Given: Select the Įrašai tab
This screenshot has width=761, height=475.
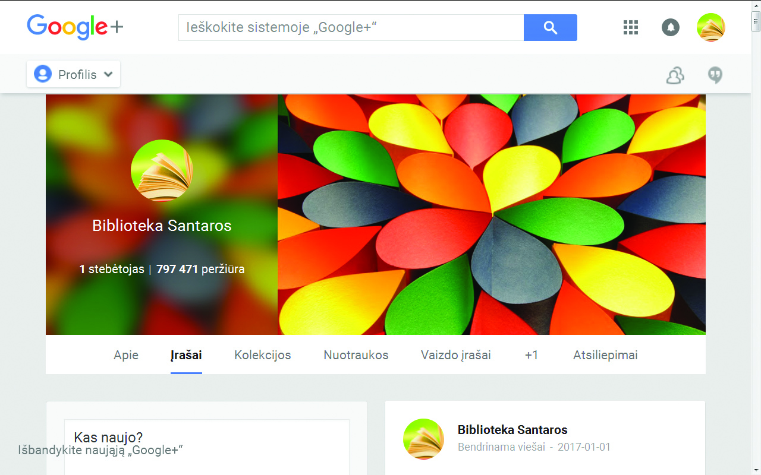Looking at the screenshot, I should click(186, 355).
